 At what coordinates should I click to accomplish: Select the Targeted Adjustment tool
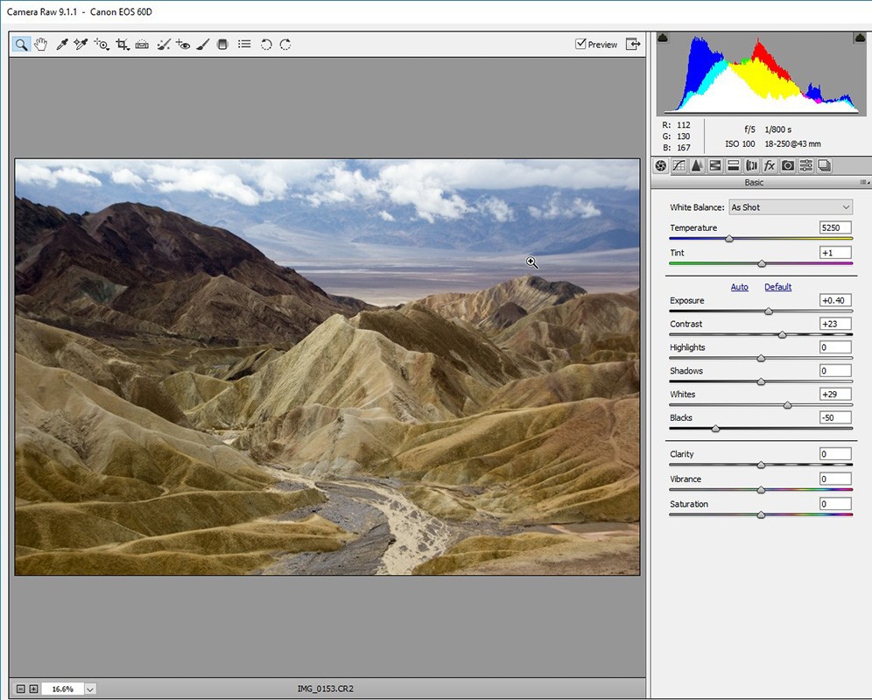pos(102,45)
